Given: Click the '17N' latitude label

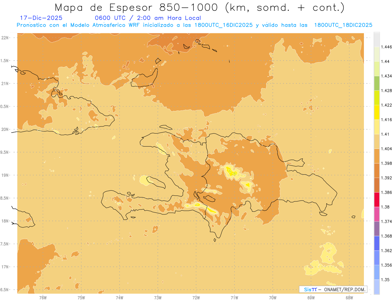Looking at the screenshot, I should [x=6, y=267].
